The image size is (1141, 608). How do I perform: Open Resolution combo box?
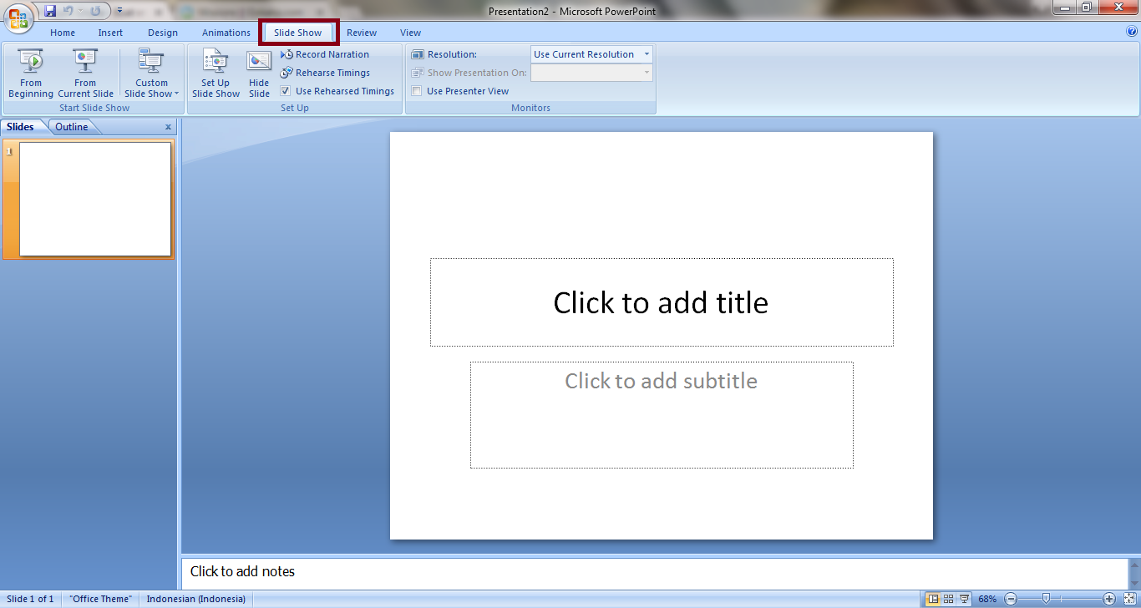[591, 54]
